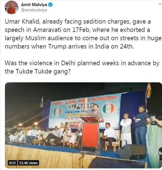Open the Amit Malviya display name link

tap(34, 5)
